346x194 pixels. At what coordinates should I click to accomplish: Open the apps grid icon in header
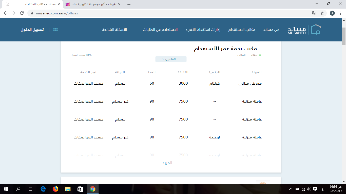point(55,30)
